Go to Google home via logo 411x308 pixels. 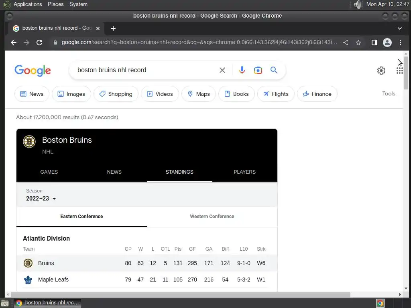pyautogui.click(x=33, y=71)
